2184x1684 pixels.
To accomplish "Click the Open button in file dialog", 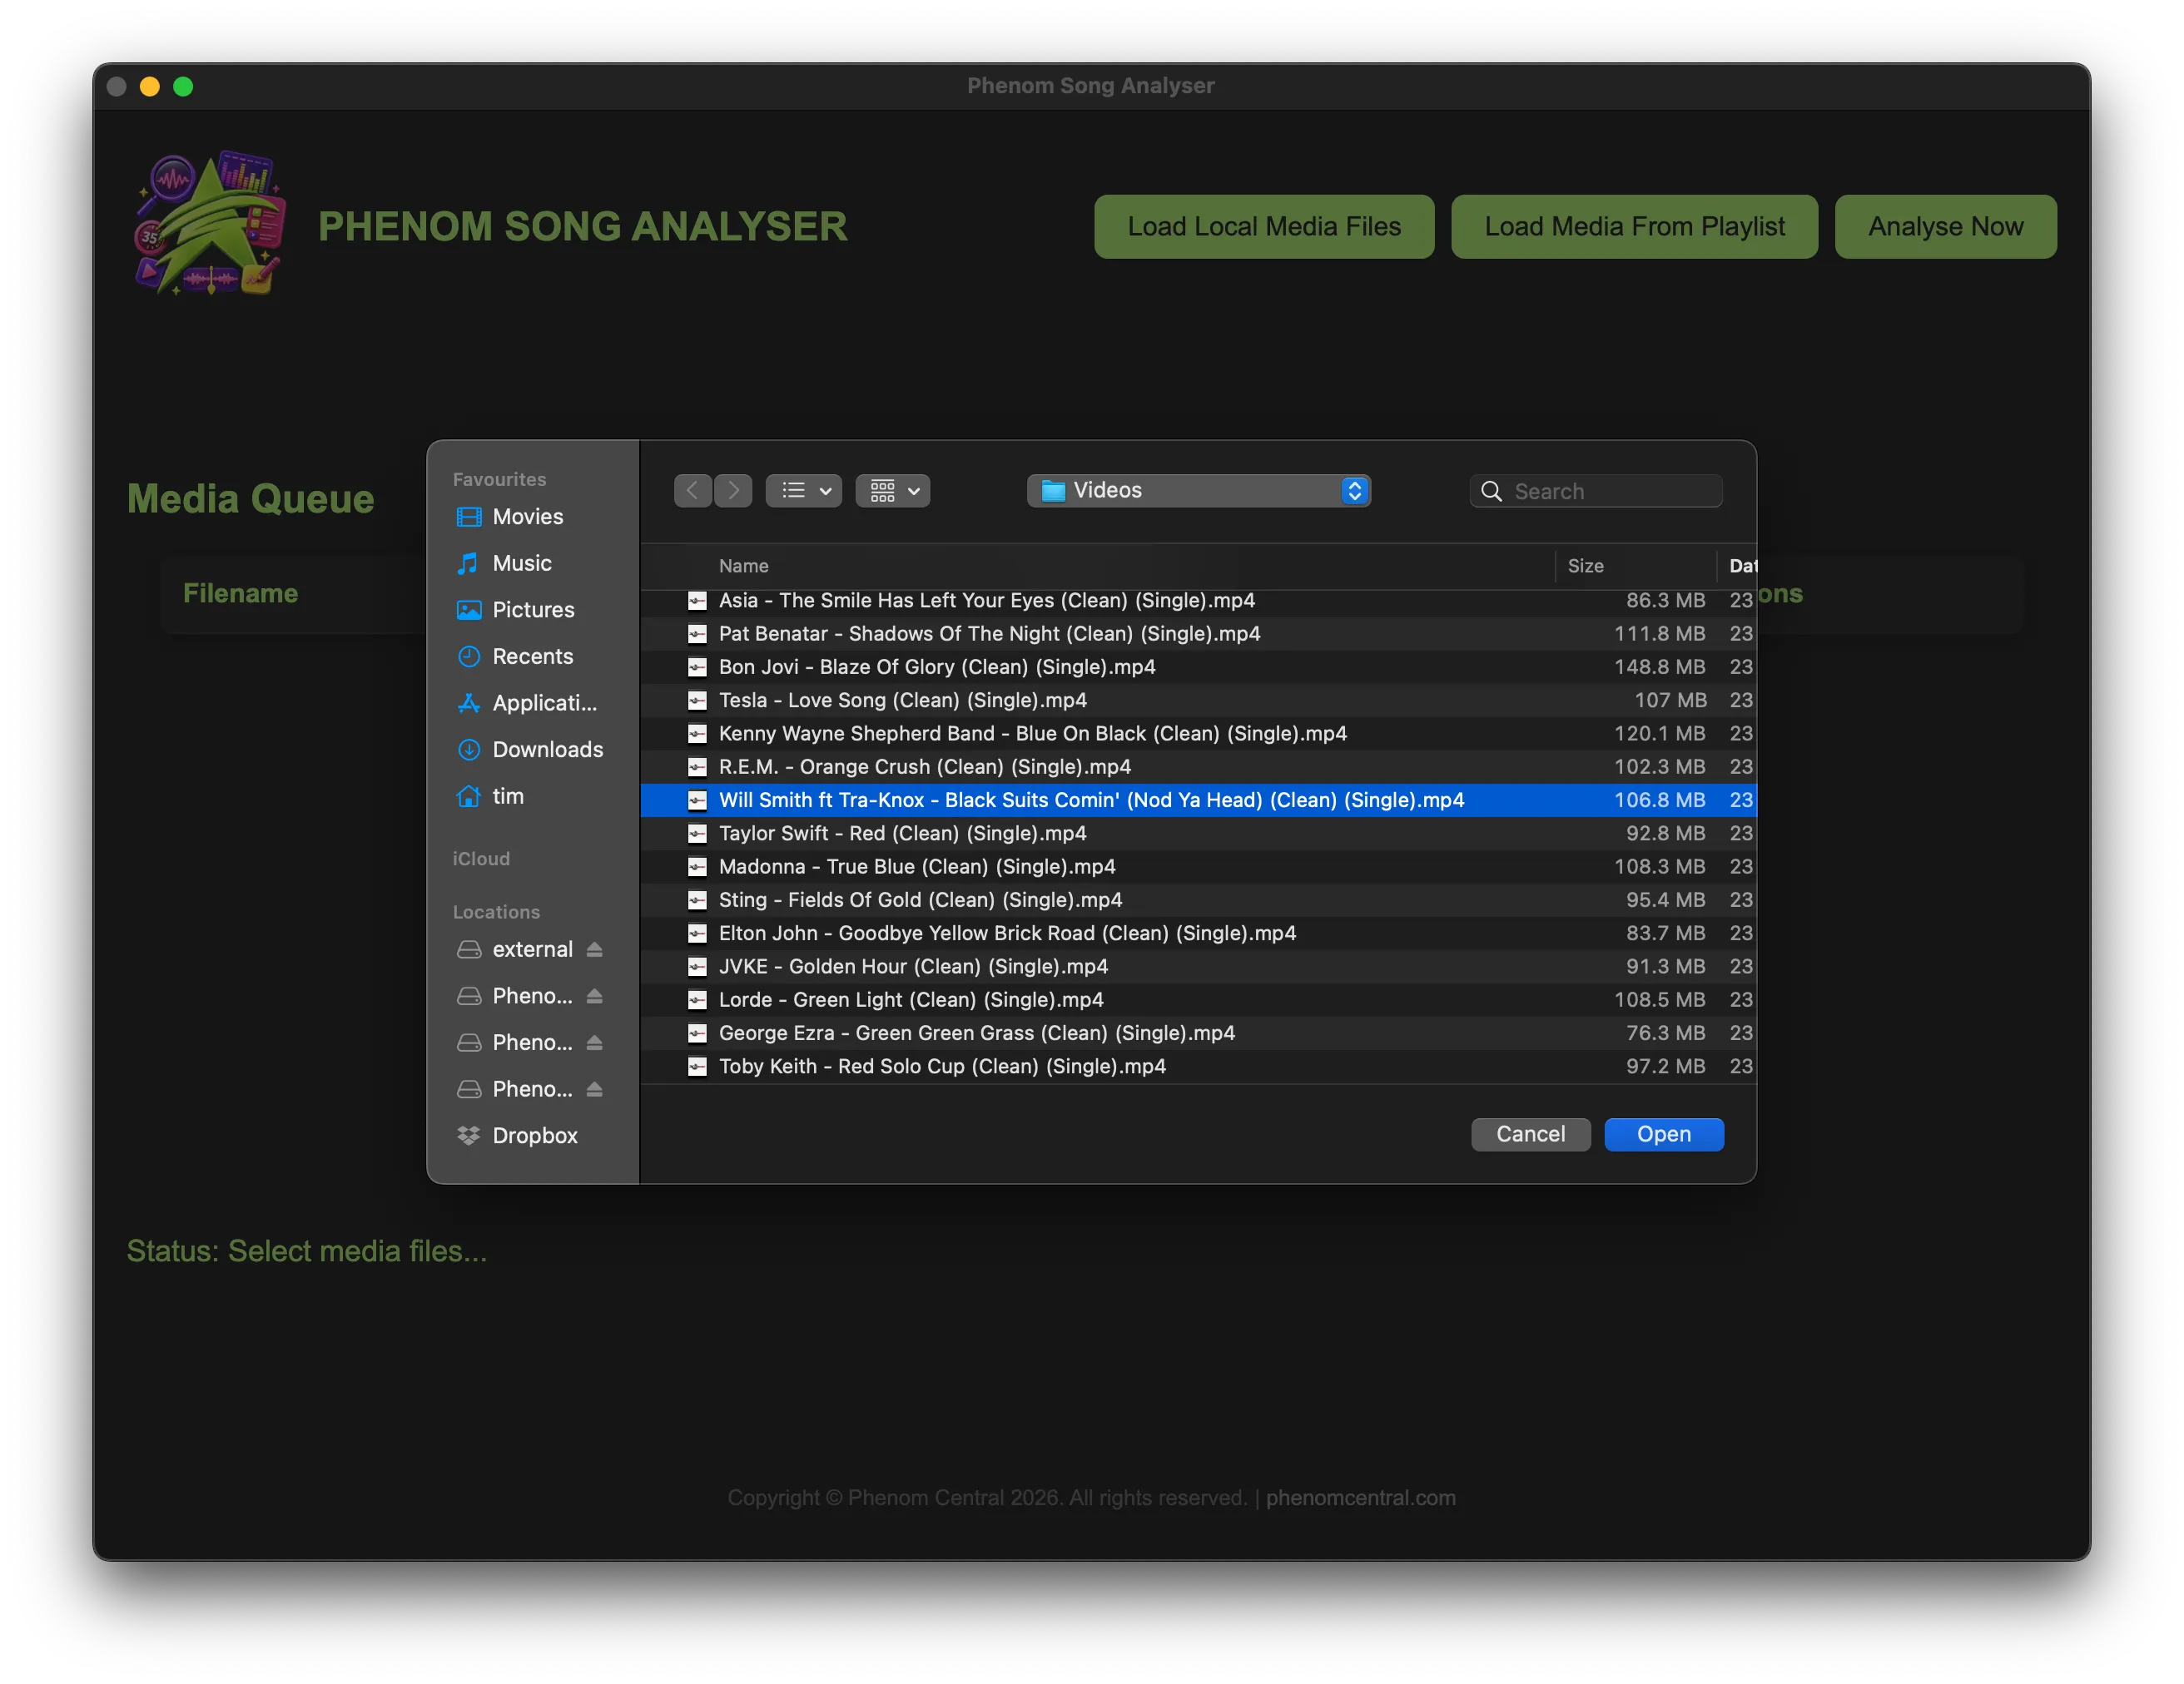I will (x=1663, y=1134).
